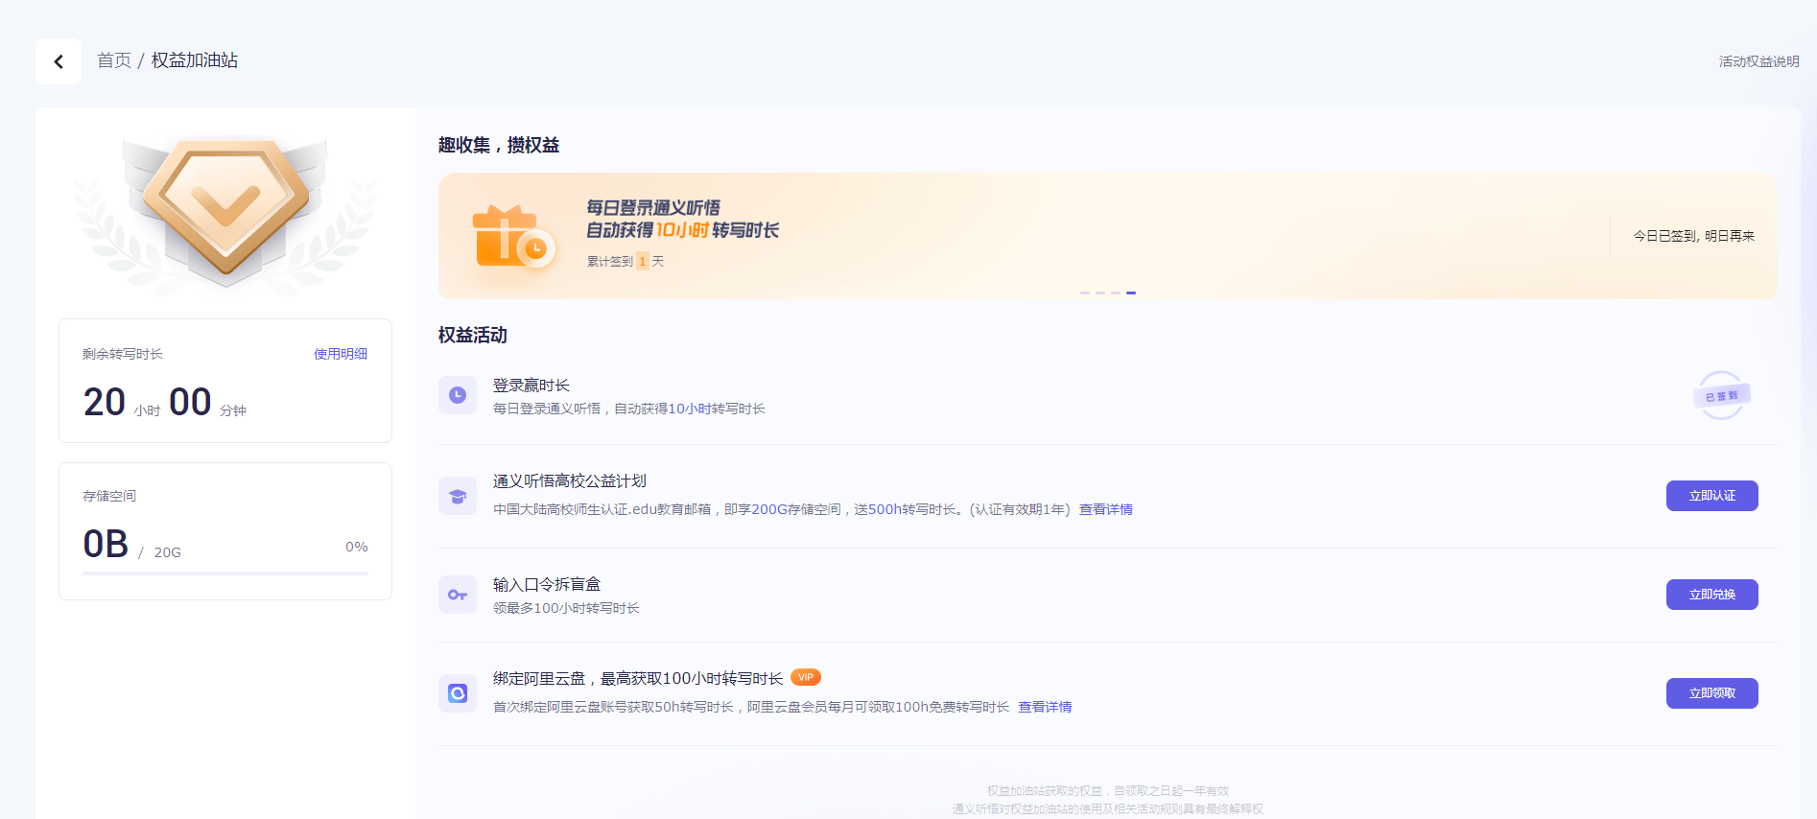Click the 存储空间 label
Image resolution: width=1817 pixels, height=819 pixels.
tap(109, 496)
